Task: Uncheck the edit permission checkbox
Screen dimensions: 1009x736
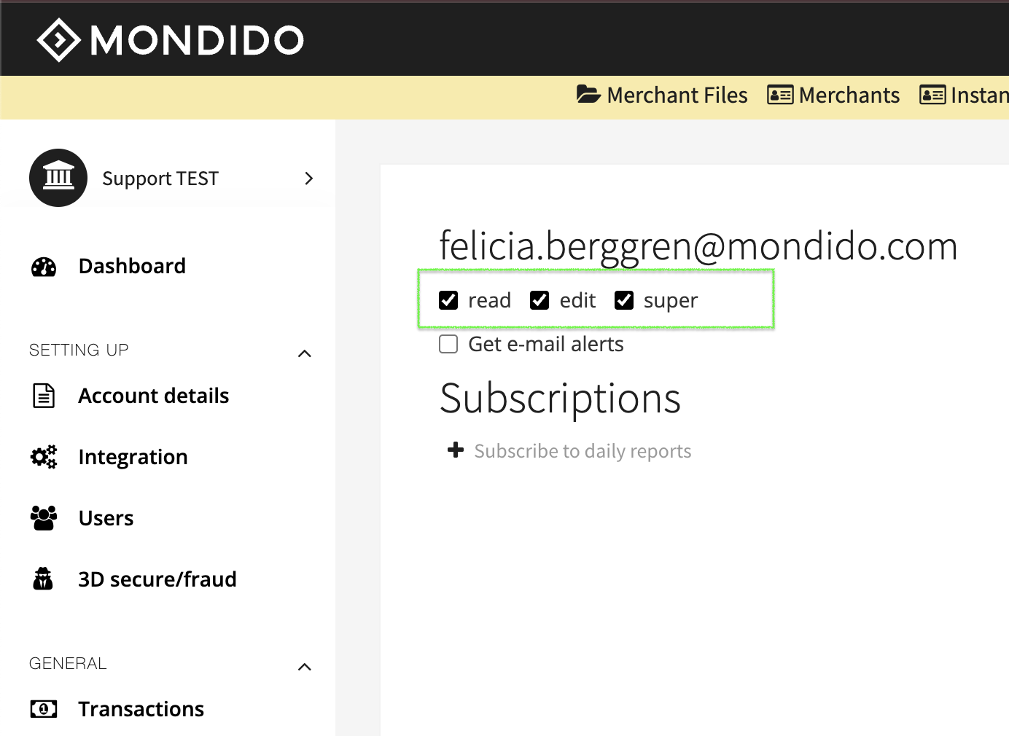Action: coord(539,300)
